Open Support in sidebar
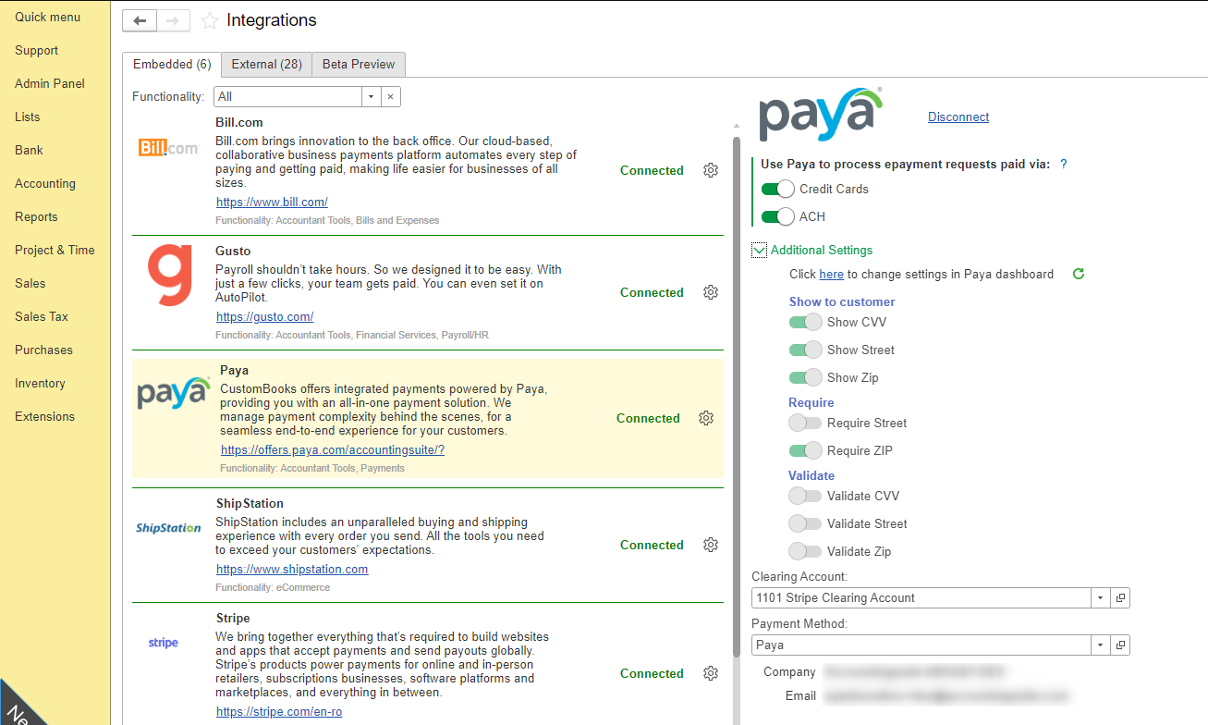Viewport: 1208px width, 725px height. (36, 50)
